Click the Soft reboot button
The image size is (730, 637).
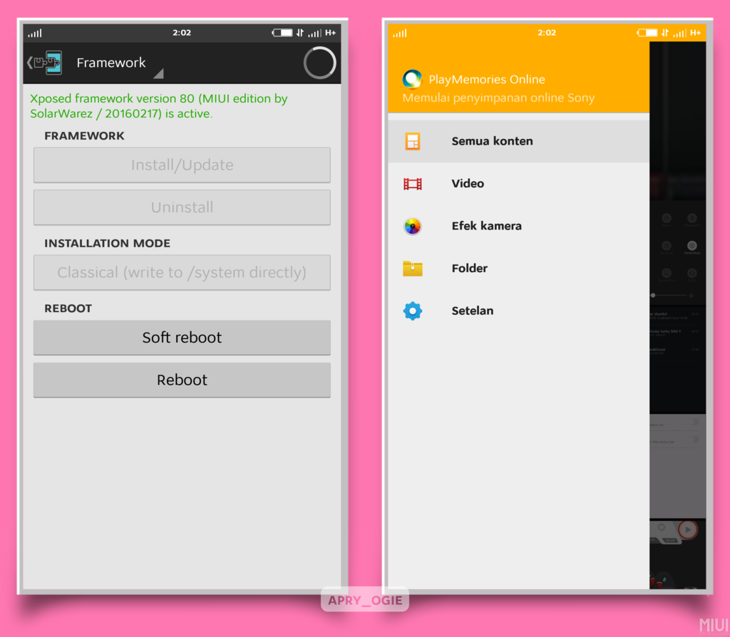182,338
